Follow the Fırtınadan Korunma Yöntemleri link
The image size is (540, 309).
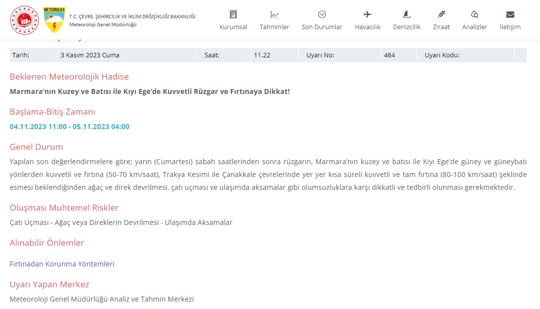[62, 264]
